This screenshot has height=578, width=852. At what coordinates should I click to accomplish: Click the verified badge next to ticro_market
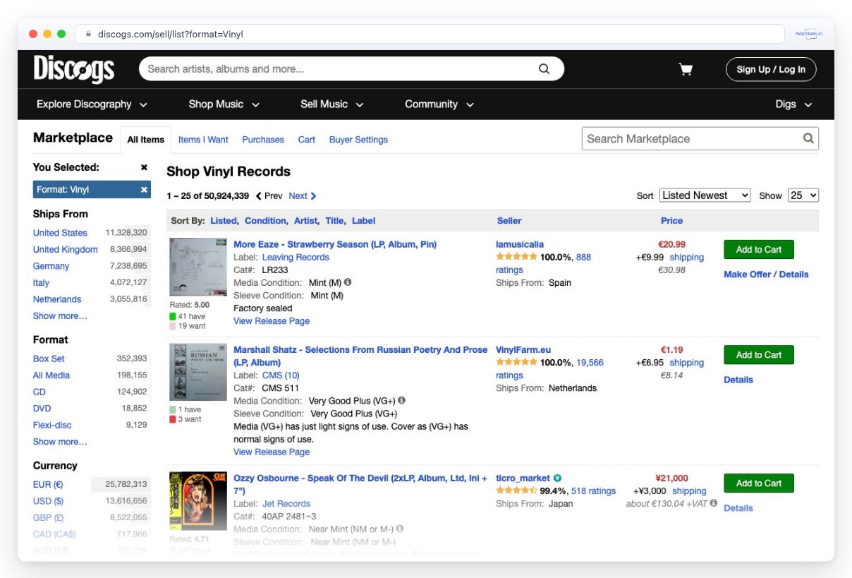(557, 478)
